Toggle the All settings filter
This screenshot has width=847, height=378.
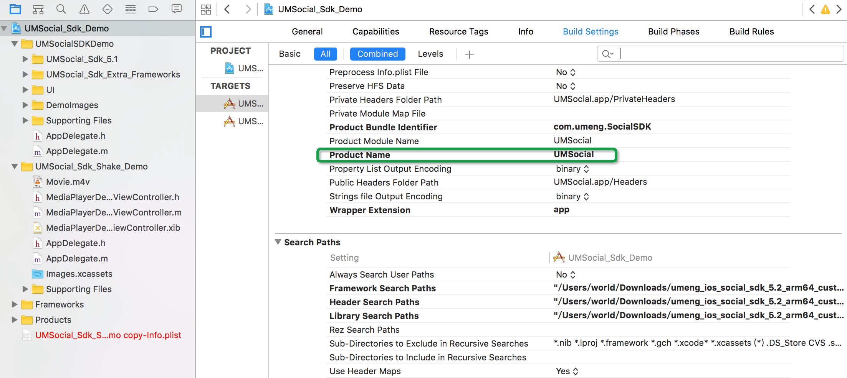click(325, 54)
